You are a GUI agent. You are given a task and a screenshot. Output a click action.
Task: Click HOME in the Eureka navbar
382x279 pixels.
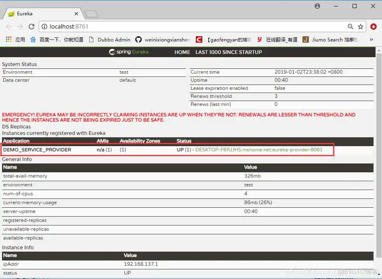tap(182, 52)
